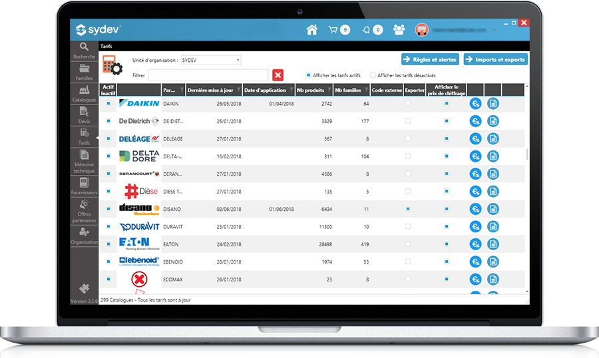
Task: Open the Par... column filter
Action: pos(182,90)
